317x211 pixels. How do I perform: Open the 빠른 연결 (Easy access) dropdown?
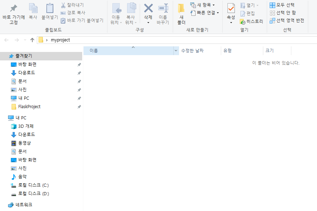(x=205, y=13)
